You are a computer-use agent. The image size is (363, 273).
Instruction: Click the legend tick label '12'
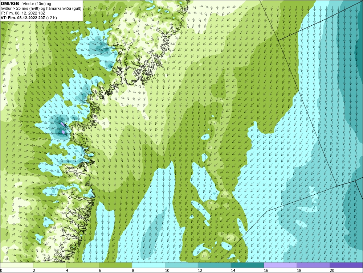click(200, 270)
